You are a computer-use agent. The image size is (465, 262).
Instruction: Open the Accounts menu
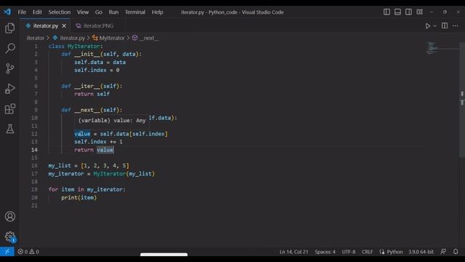click(9, 216)
